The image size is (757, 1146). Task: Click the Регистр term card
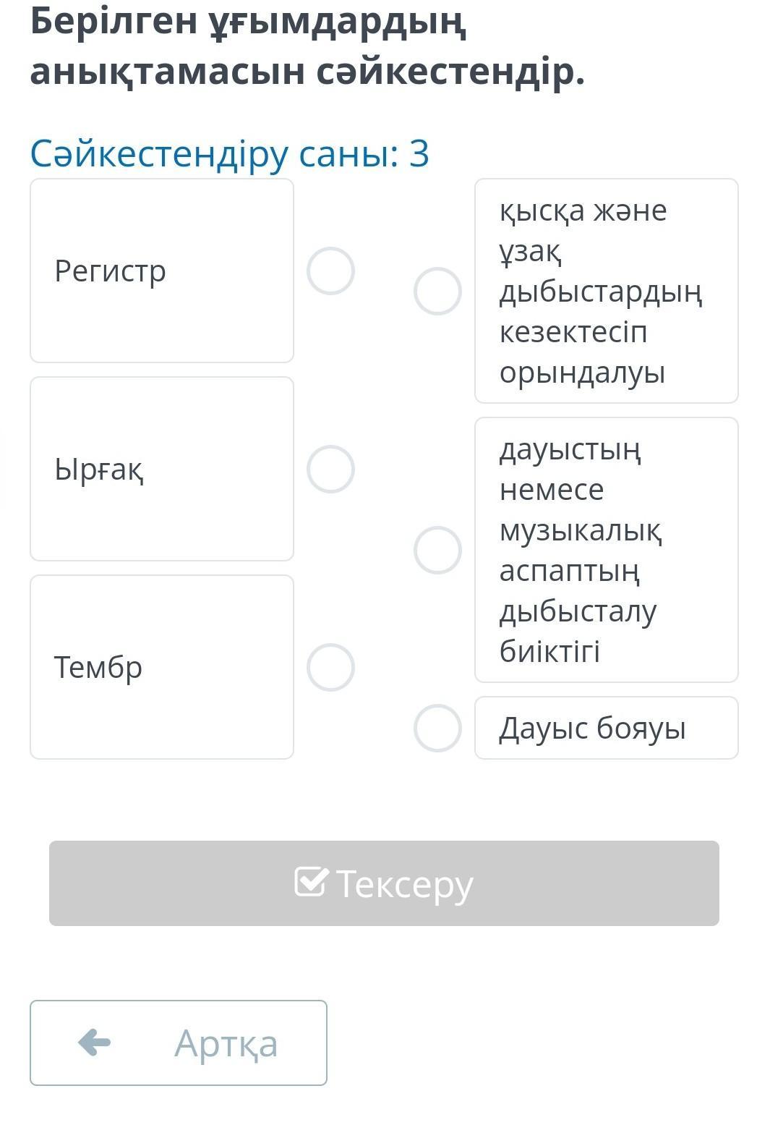(161, 271)
